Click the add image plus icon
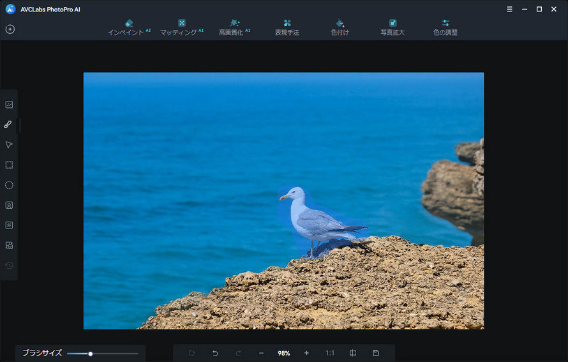Viewport: 568px width, 362px height. 10,29
